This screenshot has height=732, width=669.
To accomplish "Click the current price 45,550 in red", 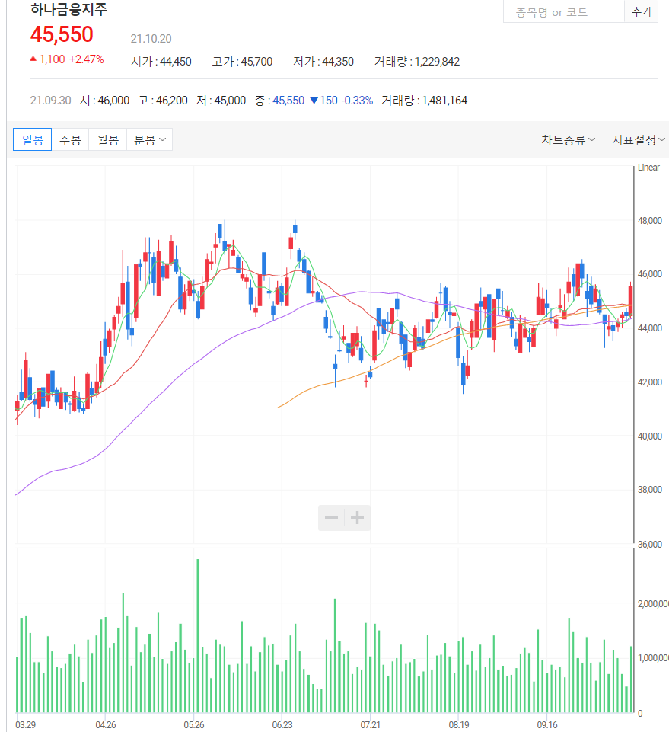I will coord(62,34).
